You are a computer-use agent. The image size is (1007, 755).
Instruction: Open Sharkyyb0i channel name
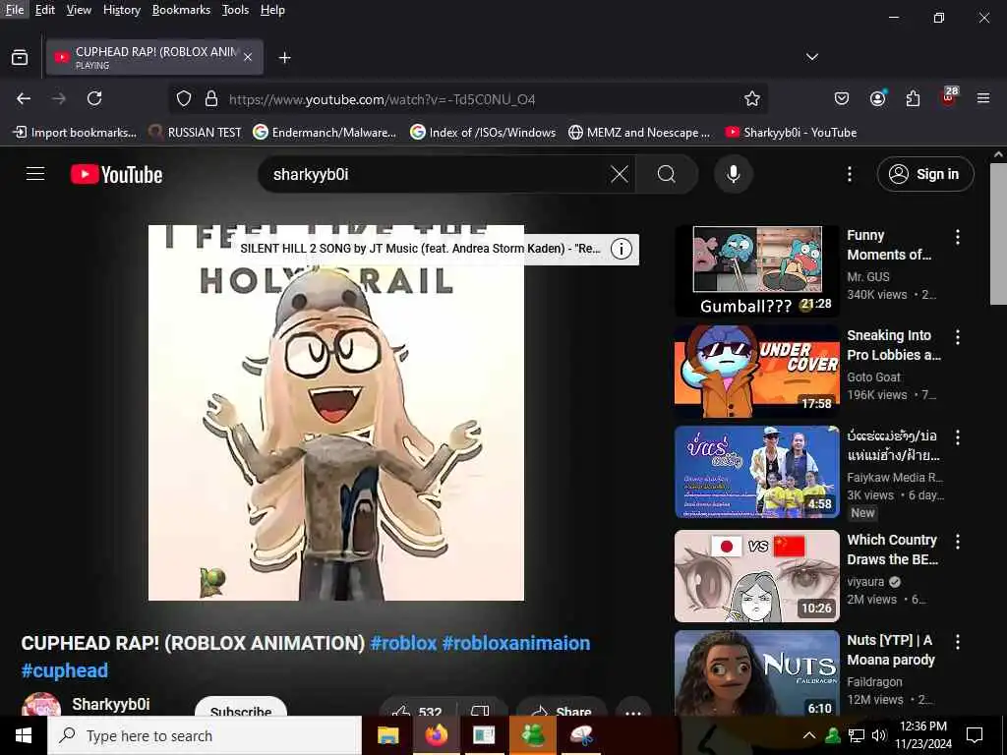click(x=111, y=704)
